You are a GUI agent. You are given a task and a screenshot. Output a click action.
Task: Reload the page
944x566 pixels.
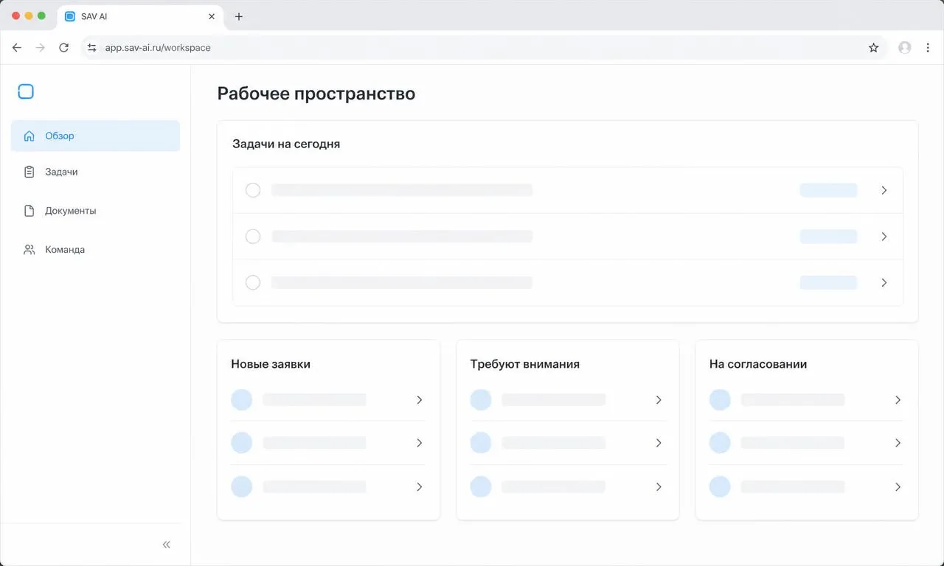pos(64,48)
